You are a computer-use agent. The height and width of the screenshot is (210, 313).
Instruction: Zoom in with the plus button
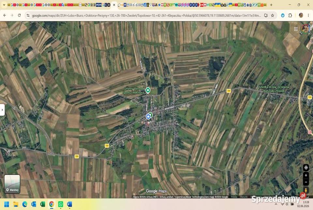pos(306,175)
